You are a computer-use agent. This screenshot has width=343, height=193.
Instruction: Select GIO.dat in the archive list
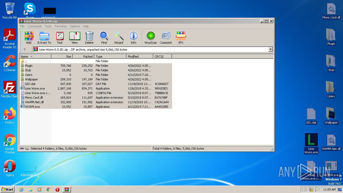point(96,84)
